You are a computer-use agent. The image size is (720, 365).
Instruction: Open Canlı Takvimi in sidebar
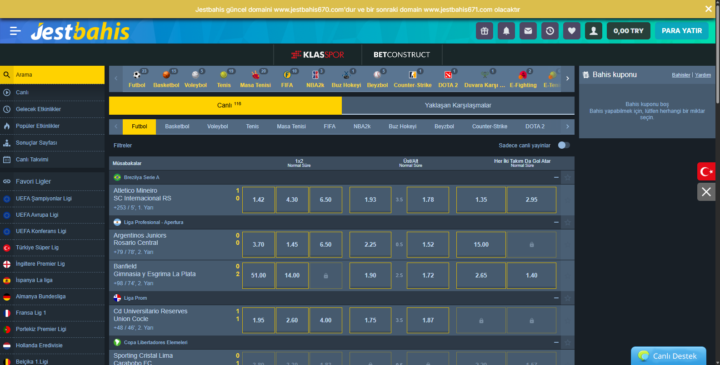pyautogui.click(x=52, y=160)
